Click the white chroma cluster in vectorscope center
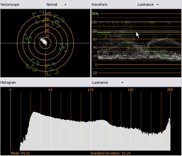This screenshot has width=182, height=156. click(x=44, y=42)
